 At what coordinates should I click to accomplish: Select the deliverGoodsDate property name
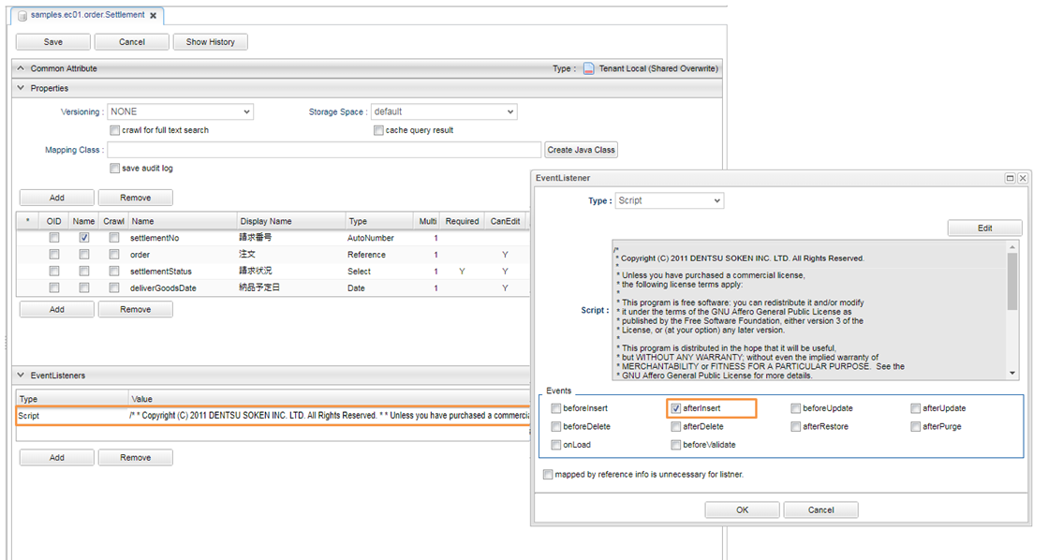pos(163,288)
